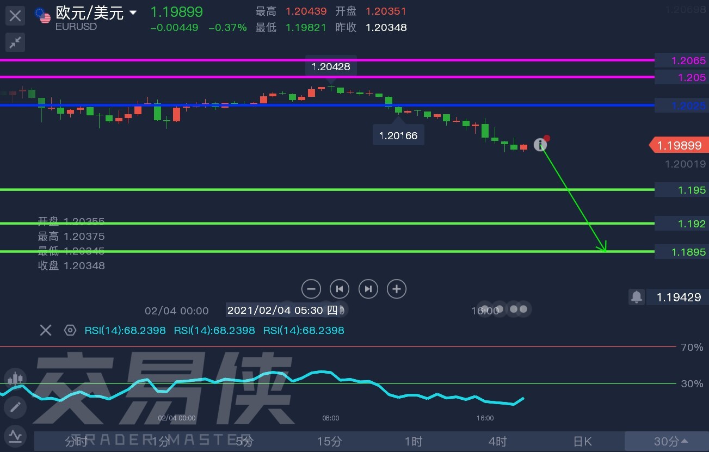Click the low marker label 1.20166

coord(398,135)
